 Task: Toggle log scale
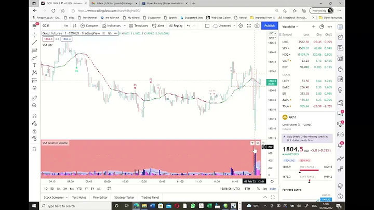pos(265,189)
